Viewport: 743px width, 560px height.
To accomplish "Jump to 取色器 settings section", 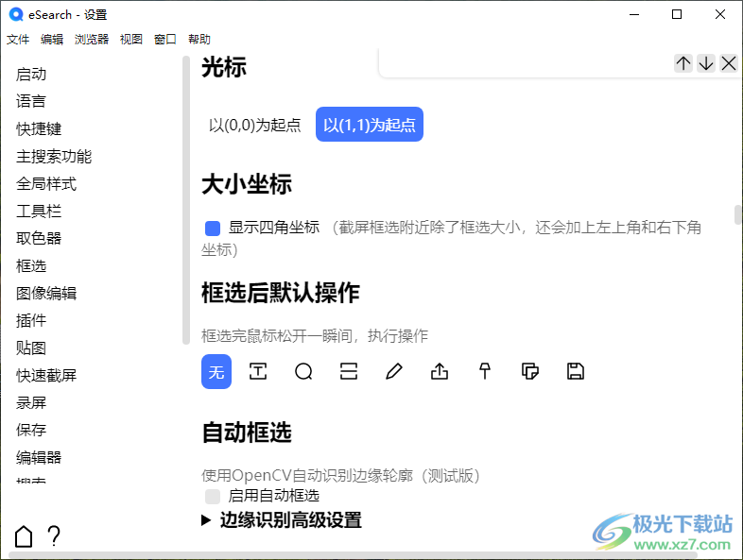I will (39, 238).
